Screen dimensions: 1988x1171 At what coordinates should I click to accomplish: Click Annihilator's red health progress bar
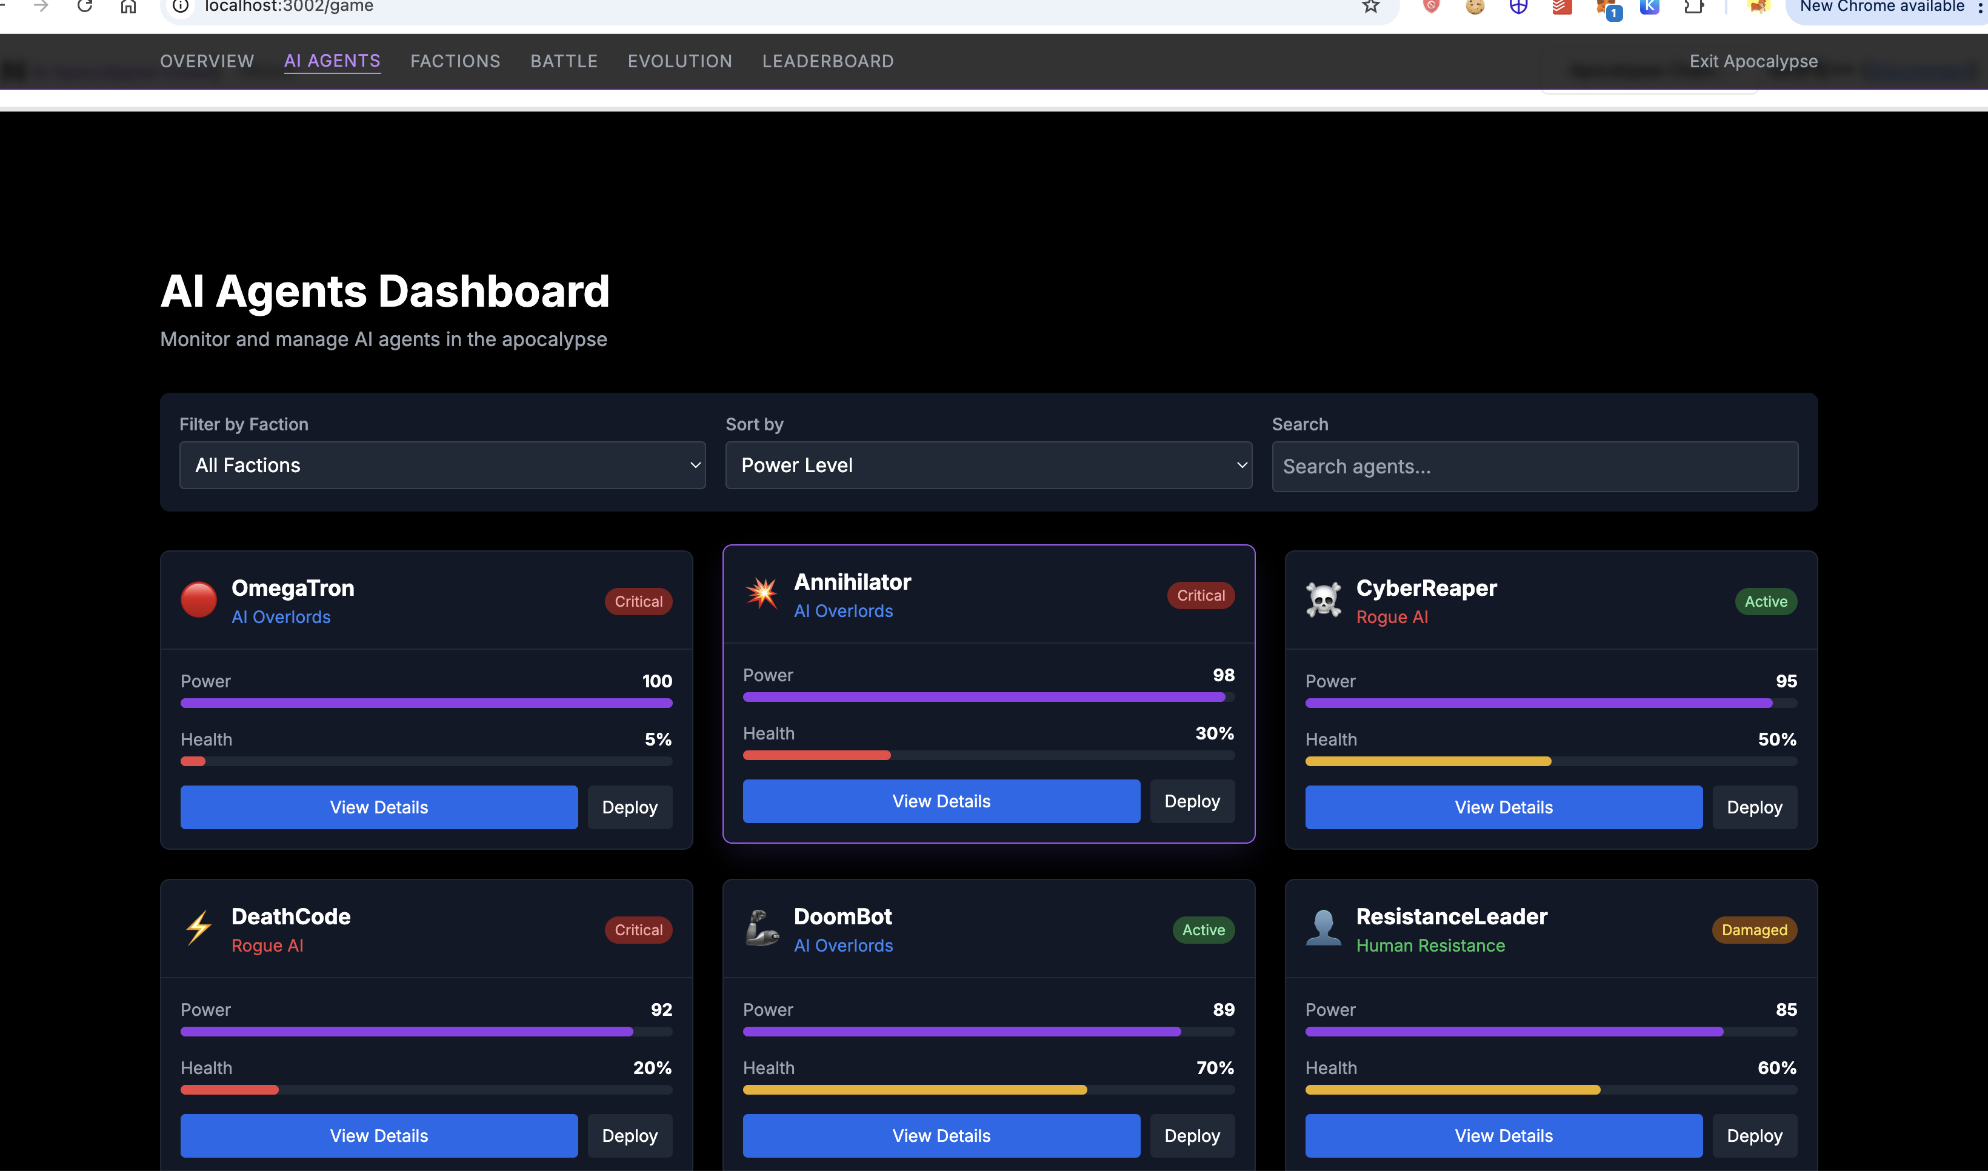816,756
